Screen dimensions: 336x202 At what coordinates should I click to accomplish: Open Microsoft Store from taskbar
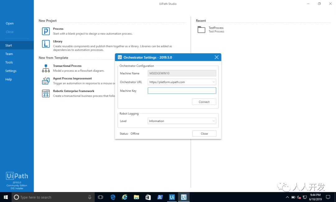(x=148, y=197)
